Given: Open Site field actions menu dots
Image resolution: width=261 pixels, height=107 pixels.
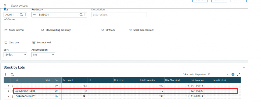Looking at the screenshot, I should pyautogui.click(x=25, y=14).
